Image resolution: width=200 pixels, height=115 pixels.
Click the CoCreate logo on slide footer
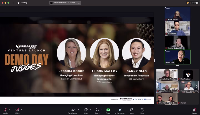[142, 99]
